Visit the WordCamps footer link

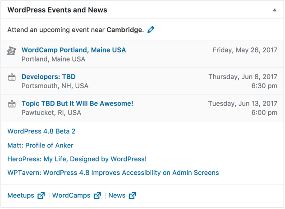pyautogui.click(x=71, y=196)
